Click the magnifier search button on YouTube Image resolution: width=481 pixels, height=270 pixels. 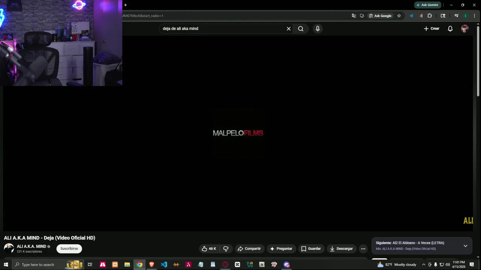tap(301, 28)
